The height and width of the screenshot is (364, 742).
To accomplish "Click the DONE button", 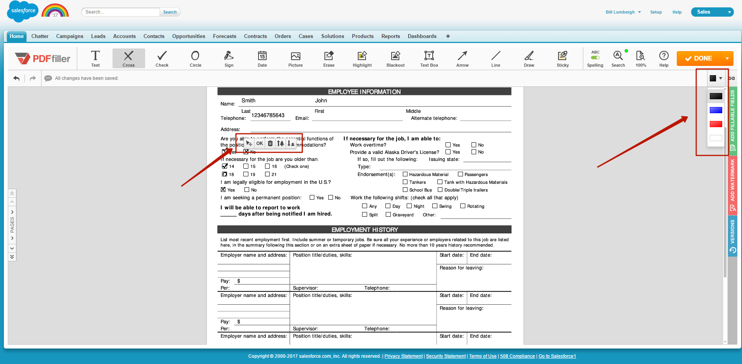I will coord(699,59).
